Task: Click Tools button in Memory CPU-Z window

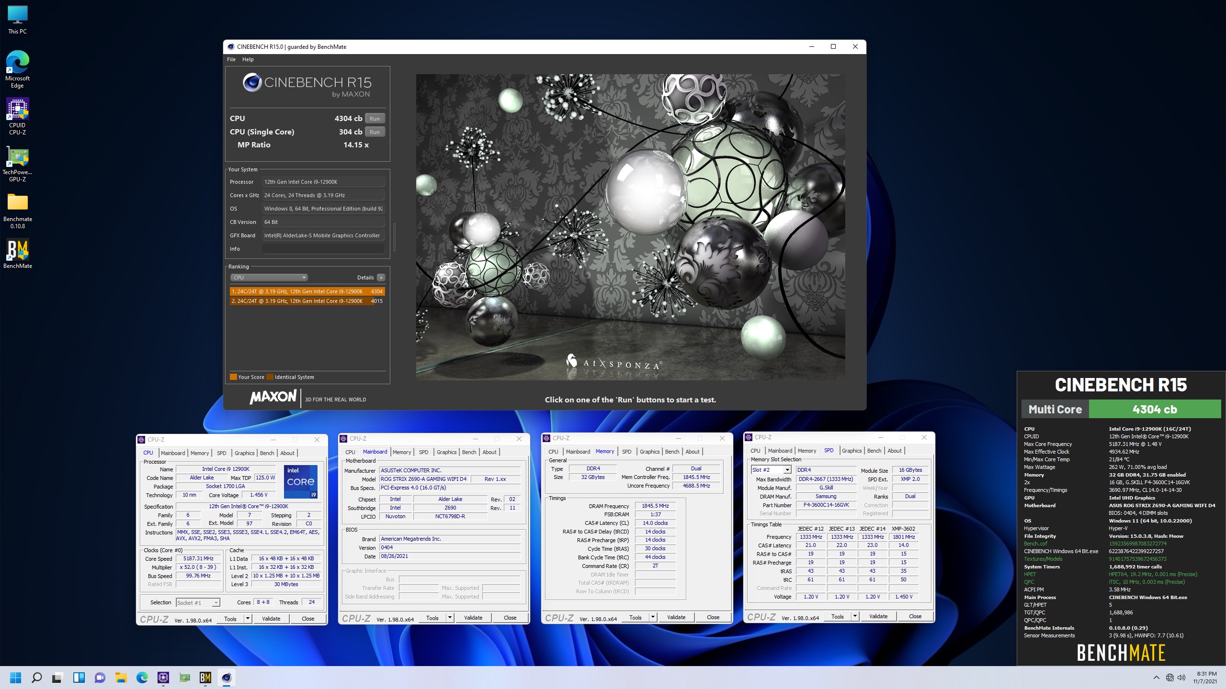Action: point(636,617)
